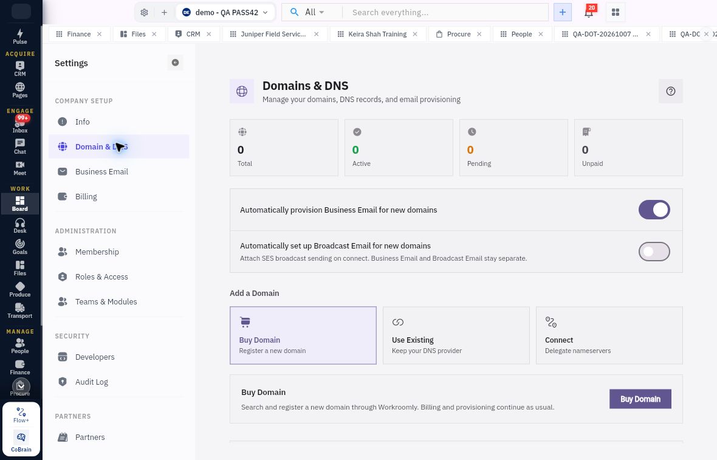Image resolution: width=717 pixels, height=460 pixels.
Task: Open the Desk module
Action: coord(19,225)
